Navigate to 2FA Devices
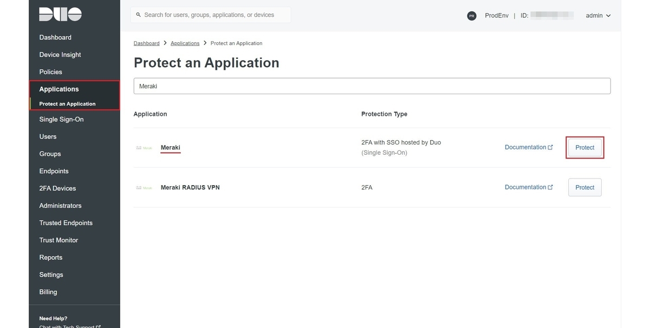Viewport: 650px width, 328px height. (57, 188)
